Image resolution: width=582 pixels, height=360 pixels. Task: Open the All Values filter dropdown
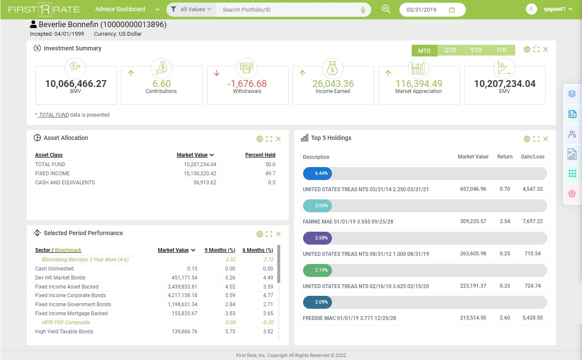pyautogui.click(x=191, y=9)
